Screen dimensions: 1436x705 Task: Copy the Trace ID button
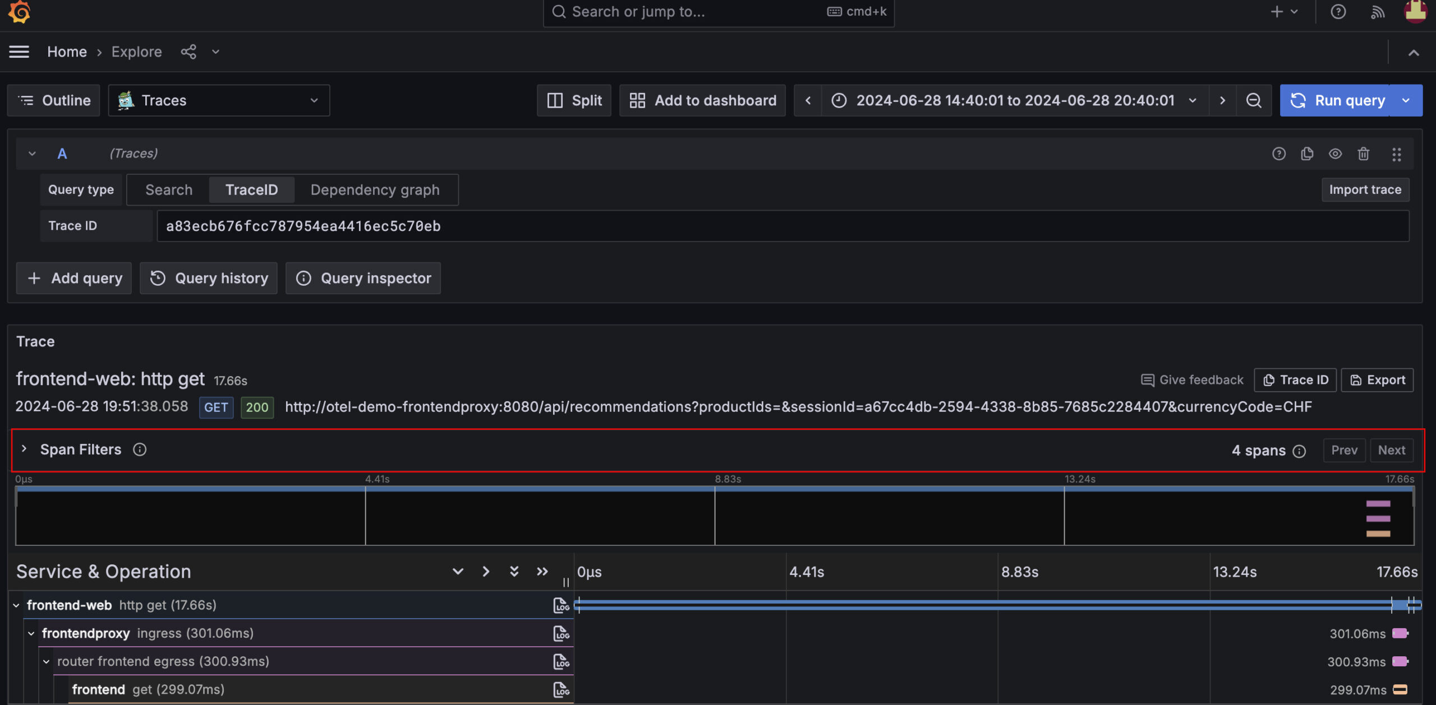tap(1296, 380)
